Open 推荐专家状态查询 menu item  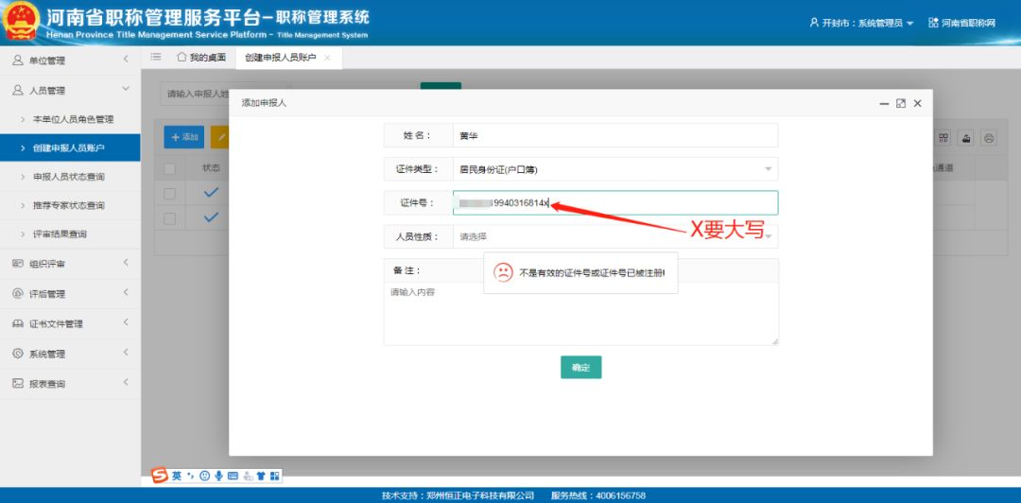tap(70, 205)
